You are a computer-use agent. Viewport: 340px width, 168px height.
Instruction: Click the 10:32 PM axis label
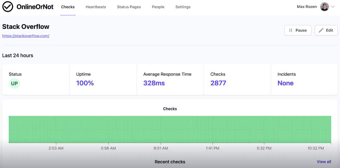coord(316,148)
